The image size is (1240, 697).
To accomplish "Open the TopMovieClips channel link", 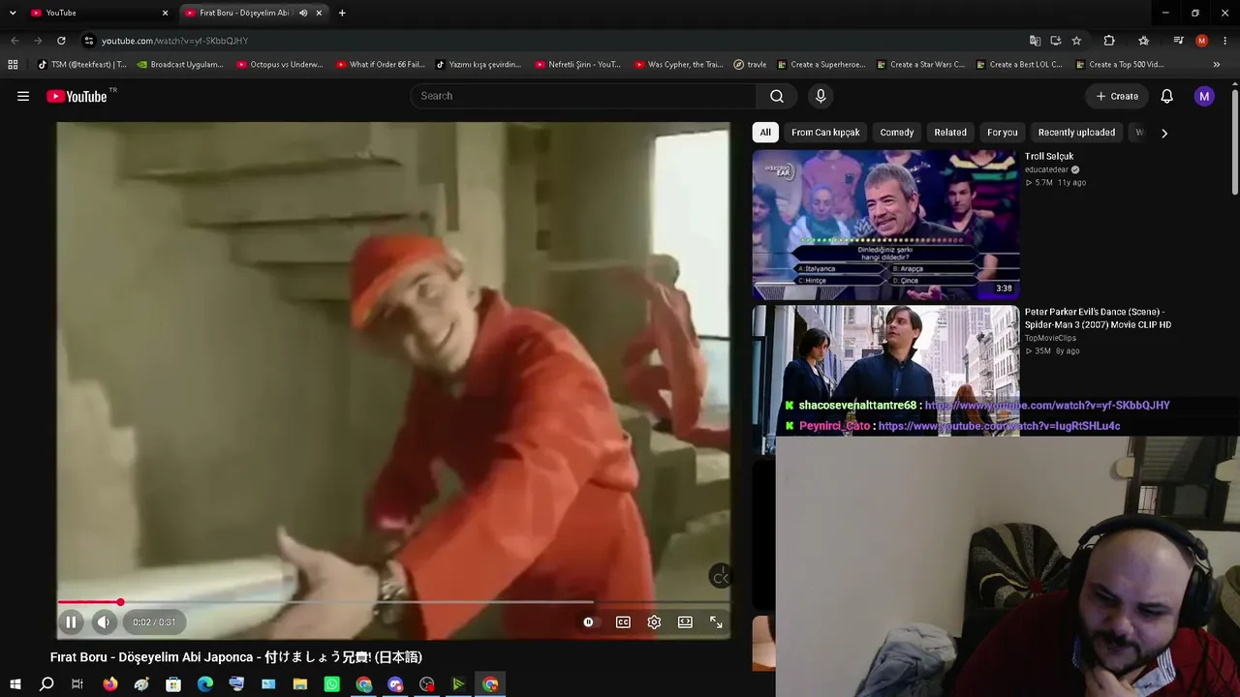I will [x=1050, y=338].
